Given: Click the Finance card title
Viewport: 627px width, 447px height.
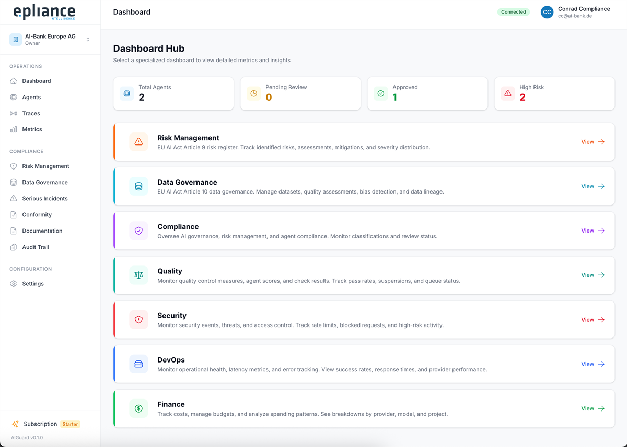Looking at the screenshot, I should pyautogui.click(x=171, y=404).
